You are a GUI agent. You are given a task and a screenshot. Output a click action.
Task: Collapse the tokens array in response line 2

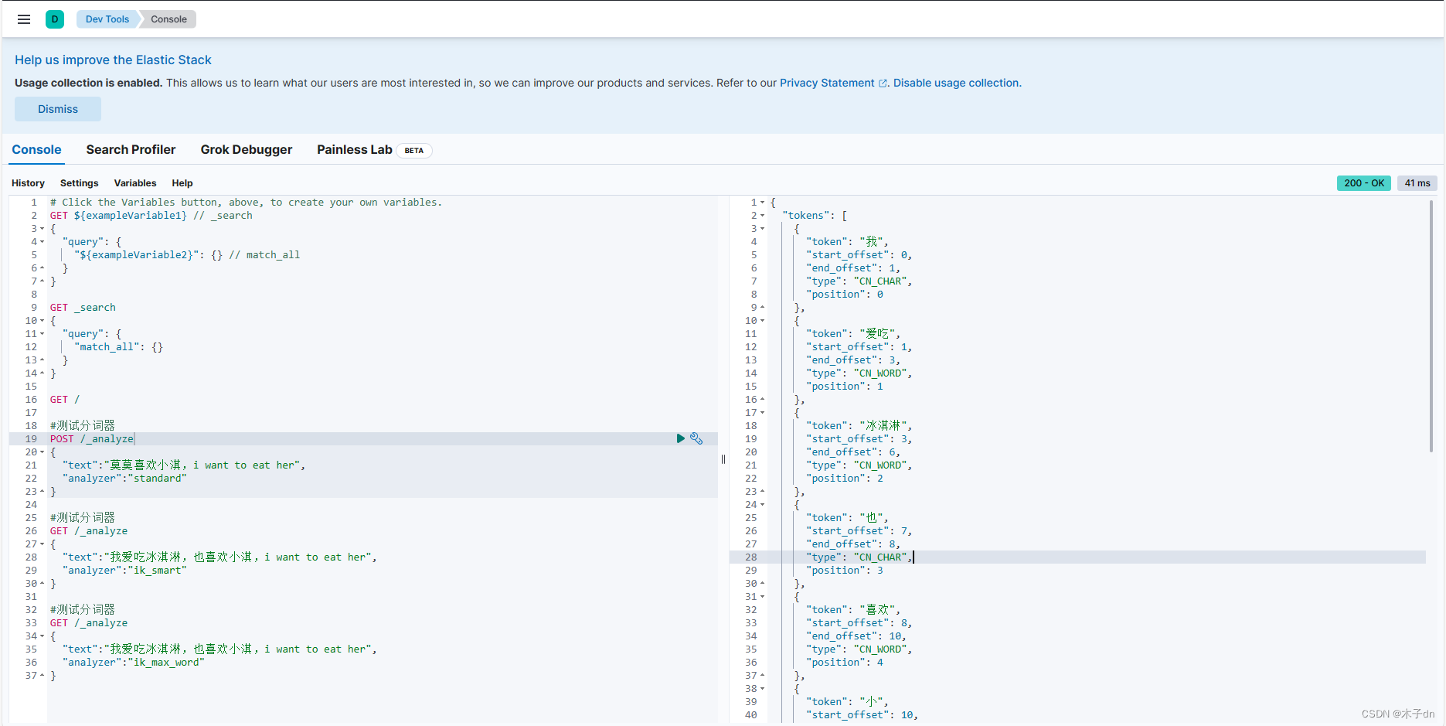point(762,216)
